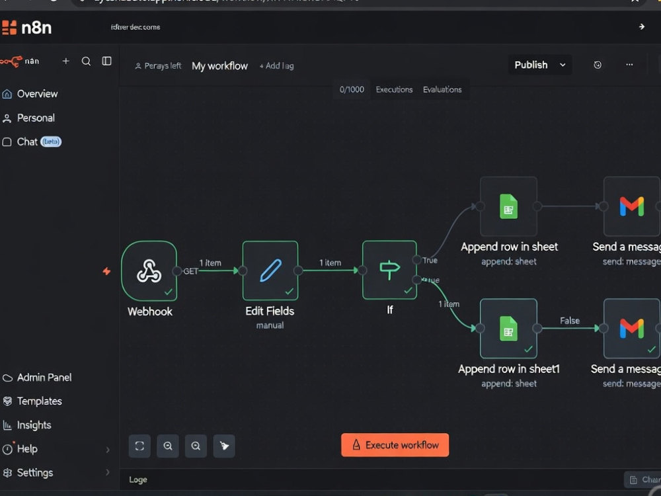The width and height of the screenshot is (661, 496).
Task: Click the '1 item' label after Edit Fields
Action: click(x=330, y=263)
